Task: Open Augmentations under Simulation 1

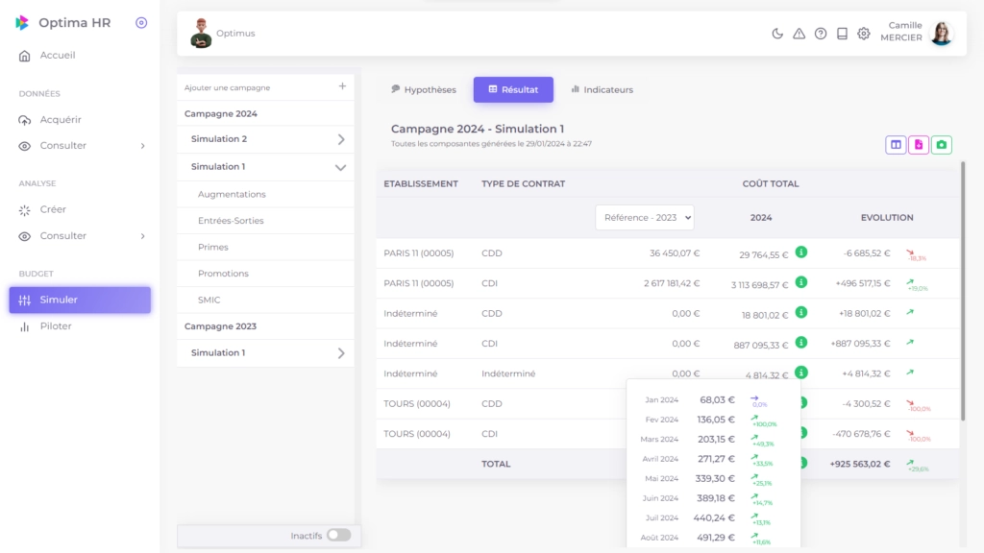Action: (x=232, y=194)
